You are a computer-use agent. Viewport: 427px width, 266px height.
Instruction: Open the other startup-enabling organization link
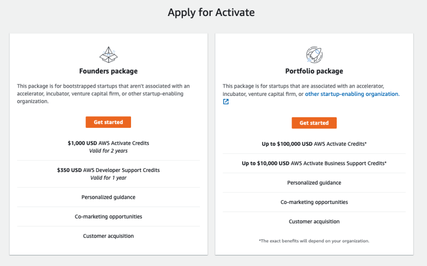[352, 94]
